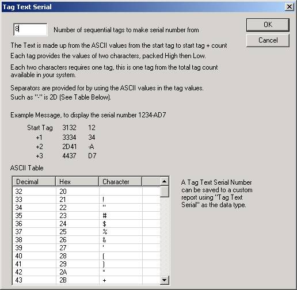Select the row with decimal 43
The image size is (297, 290).
[86, 280]
